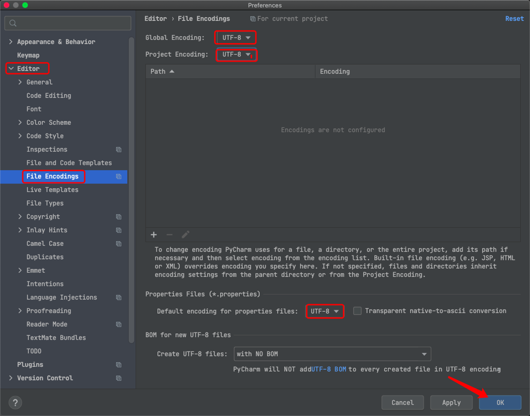Viewport: 530px width, 416px height.
Task: Expand Code Style subsection
Action: tap(20, 136)
